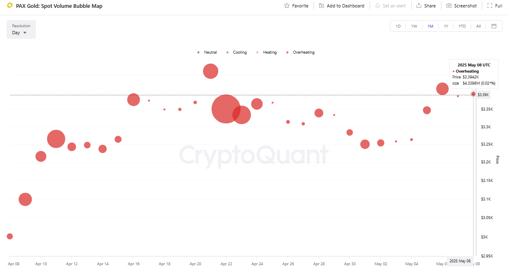This screenshot has height=271, width=507.
Task: Click the Favorite star icon
Action: [287, 6]
